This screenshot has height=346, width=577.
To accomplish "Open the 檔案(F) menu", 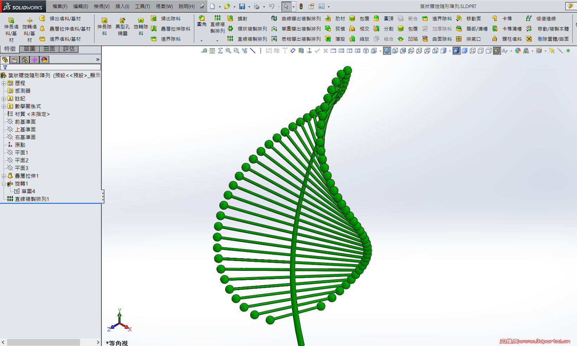I will (60, 6).
